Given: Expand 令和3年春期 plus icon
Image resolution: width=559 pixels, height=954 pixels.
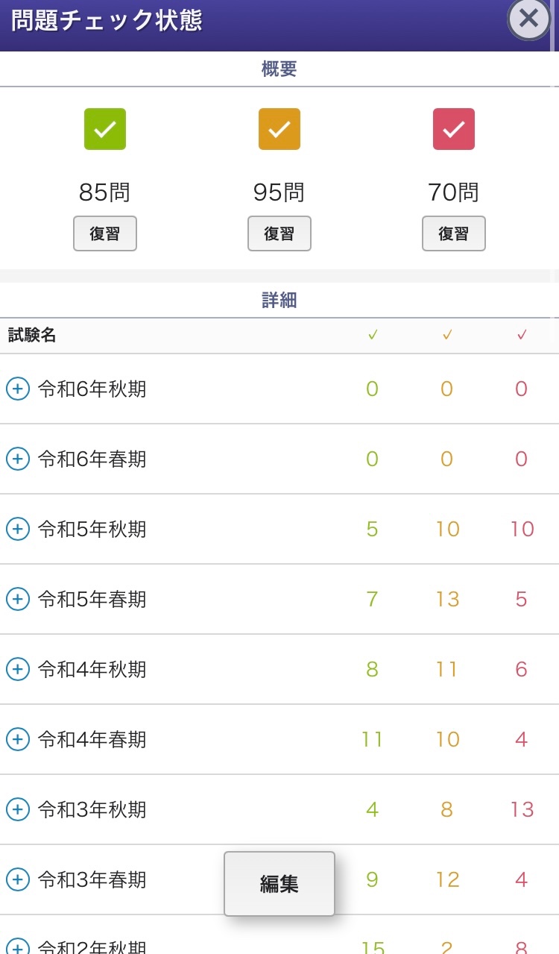Looking at the screenshot, I should 18,879.
